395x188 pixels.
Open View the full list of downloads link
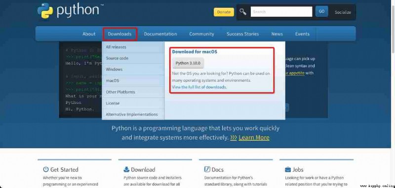tap(199, 87)
